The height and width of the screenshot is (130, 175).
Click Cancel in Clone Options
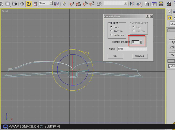pyautogui.click(x=140, y=56)
